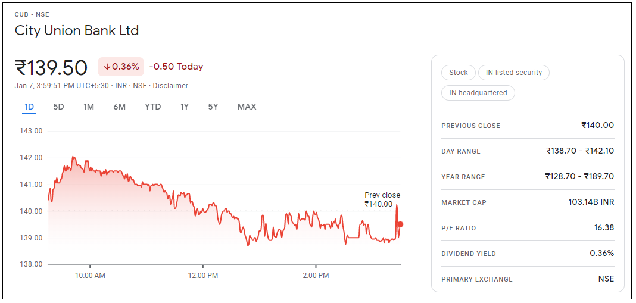The height and width of the screenshot is (303, 636).
Task: Click the IN headquartered chip
Action: (478, 93)
